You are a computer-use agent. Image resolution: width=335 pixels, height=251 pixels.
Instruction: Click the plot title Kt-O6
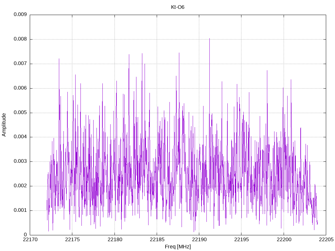[178, 7]
